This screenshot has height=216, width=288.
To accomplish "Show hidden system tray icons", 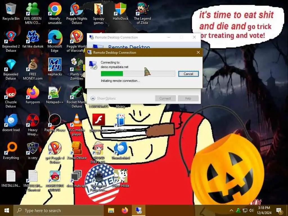I will [x=231, y=210].
